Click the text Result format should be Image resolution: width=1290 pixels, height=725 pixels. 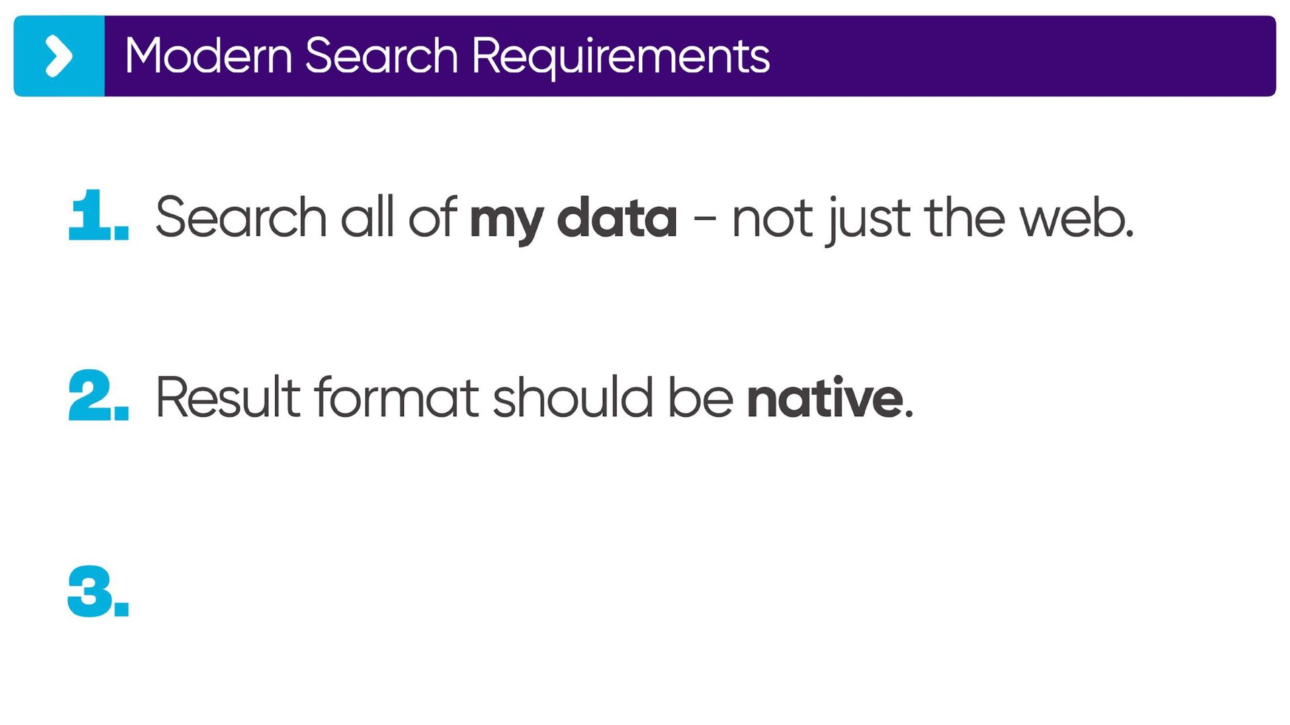click(x=444, y=397)
